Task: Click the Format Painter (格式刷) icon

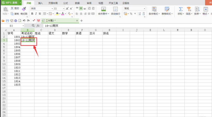Action: point(24,9)
